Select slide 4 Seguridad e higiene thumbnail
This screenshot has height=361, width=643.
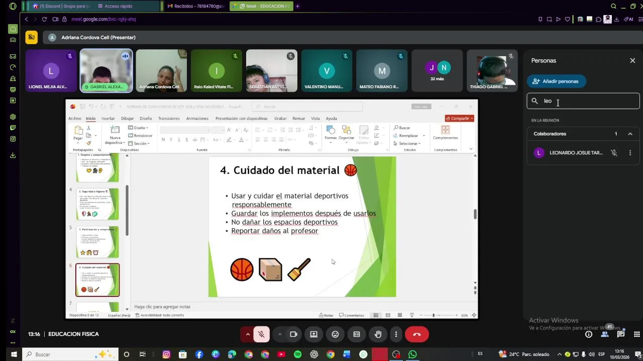point(97,204)
